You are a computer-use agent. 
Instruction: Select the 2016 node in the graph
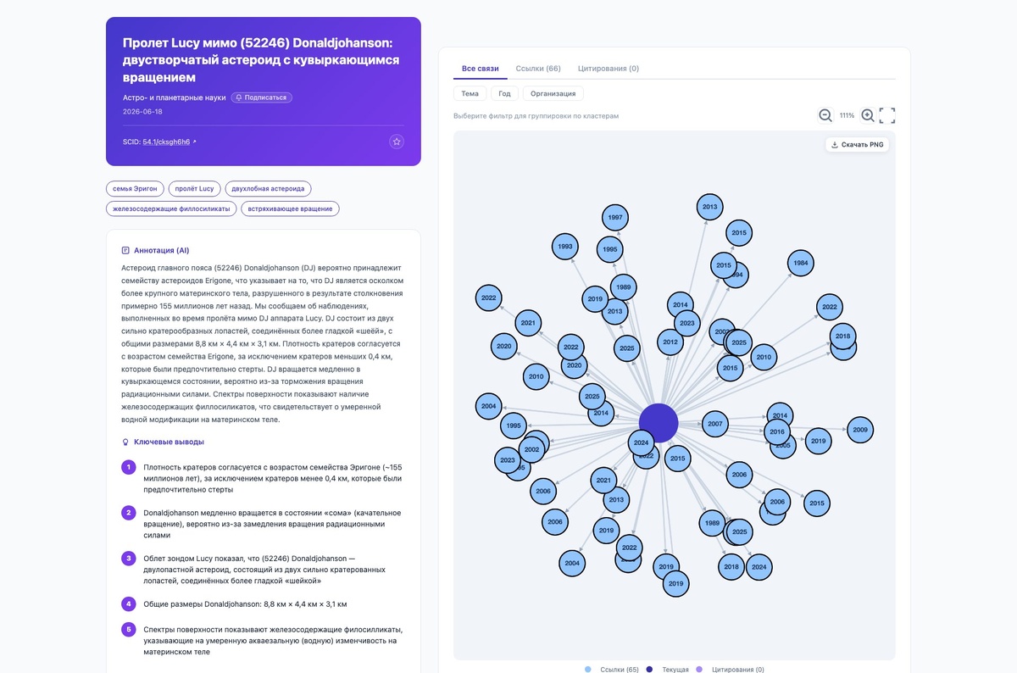coord(776,431)
